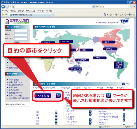The width and height of the screenshot is (137, 129).
Task: Select ヨーロッパ on the world map
Action: point(66,42)
